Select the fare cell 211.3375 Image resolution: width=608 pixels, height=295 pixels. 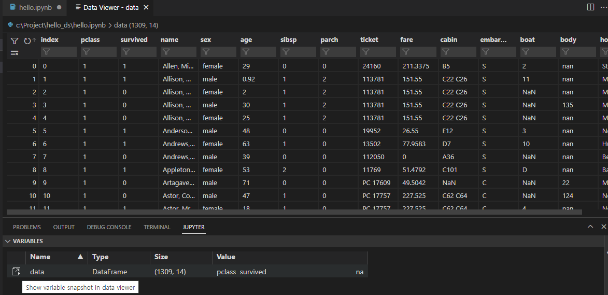(418, 66)
